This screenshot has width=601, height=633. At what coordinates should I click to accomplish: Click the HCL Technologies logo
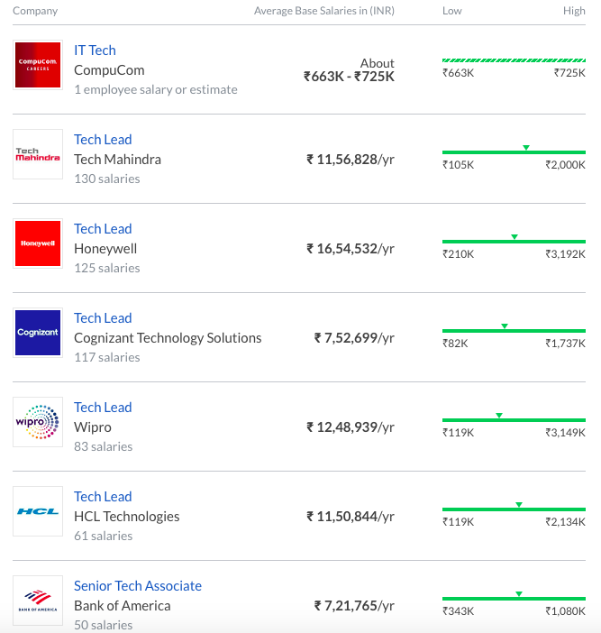tap(38, 511)
